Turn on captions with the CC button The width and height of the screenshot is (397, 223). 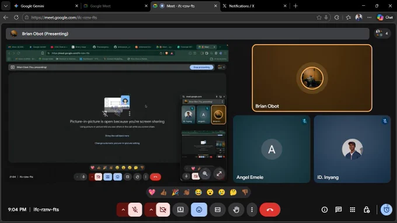[x=218, y=210]
